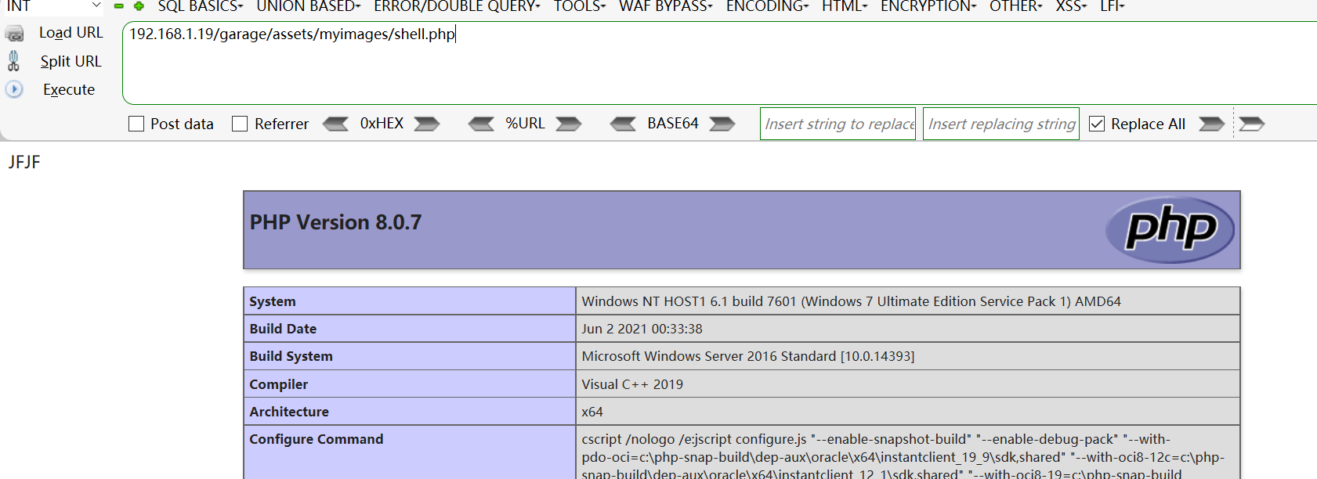
Task: Click the Visual C++ 2019 value
Action: (x=632, y=384)
